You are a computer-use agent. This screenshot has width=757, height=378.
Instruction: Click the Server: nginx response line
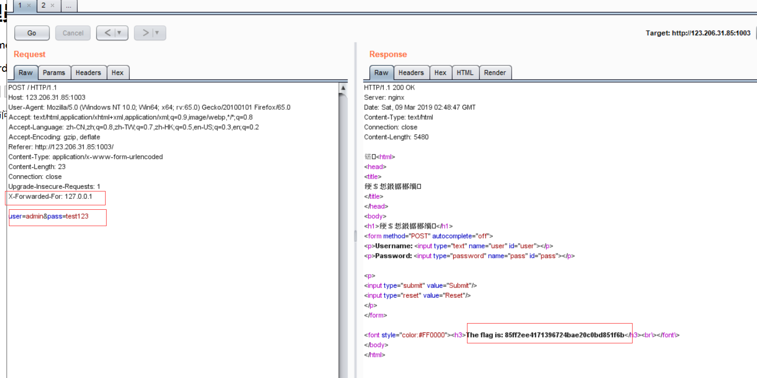(384, 97)
